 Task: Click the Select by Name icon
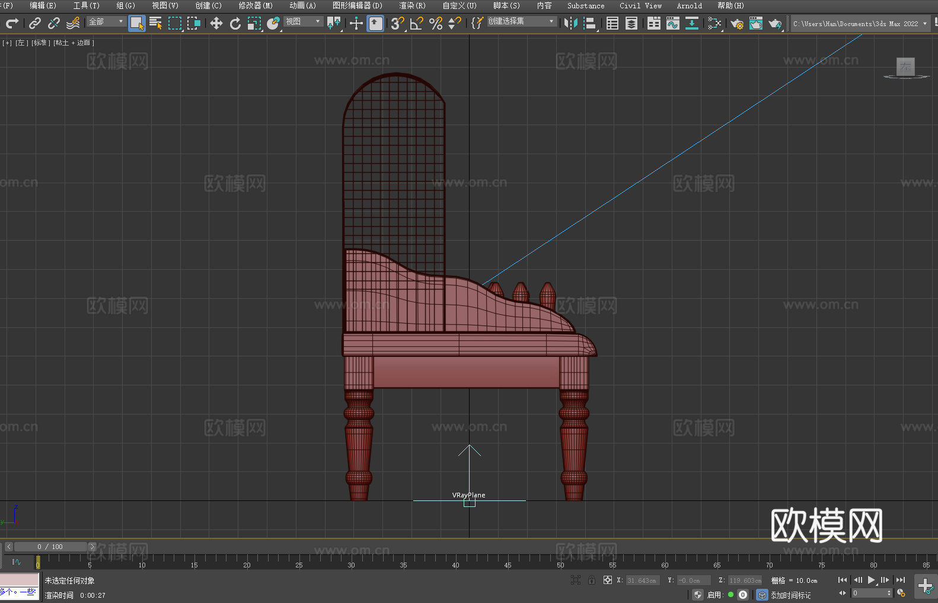point(156,23)
